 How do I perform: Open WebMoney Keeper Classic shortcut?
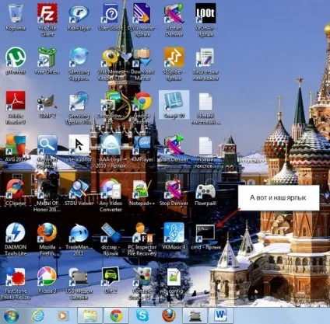pos(111,57)
